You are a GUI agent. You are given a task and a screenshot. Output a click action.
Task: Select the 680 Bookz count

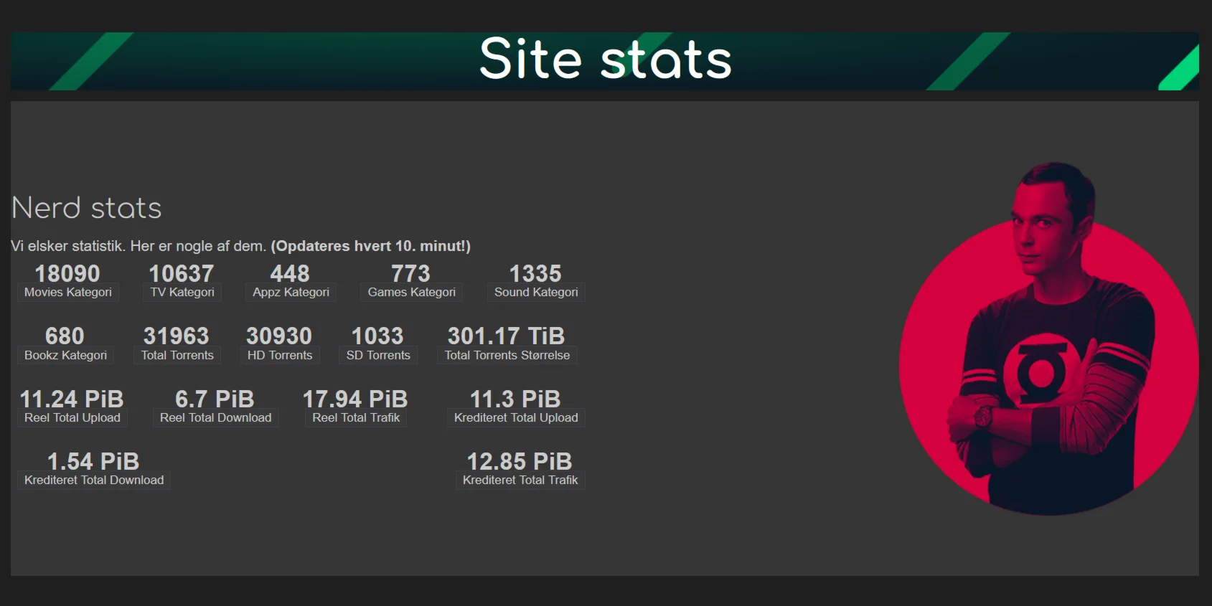[x=65, y=336]
